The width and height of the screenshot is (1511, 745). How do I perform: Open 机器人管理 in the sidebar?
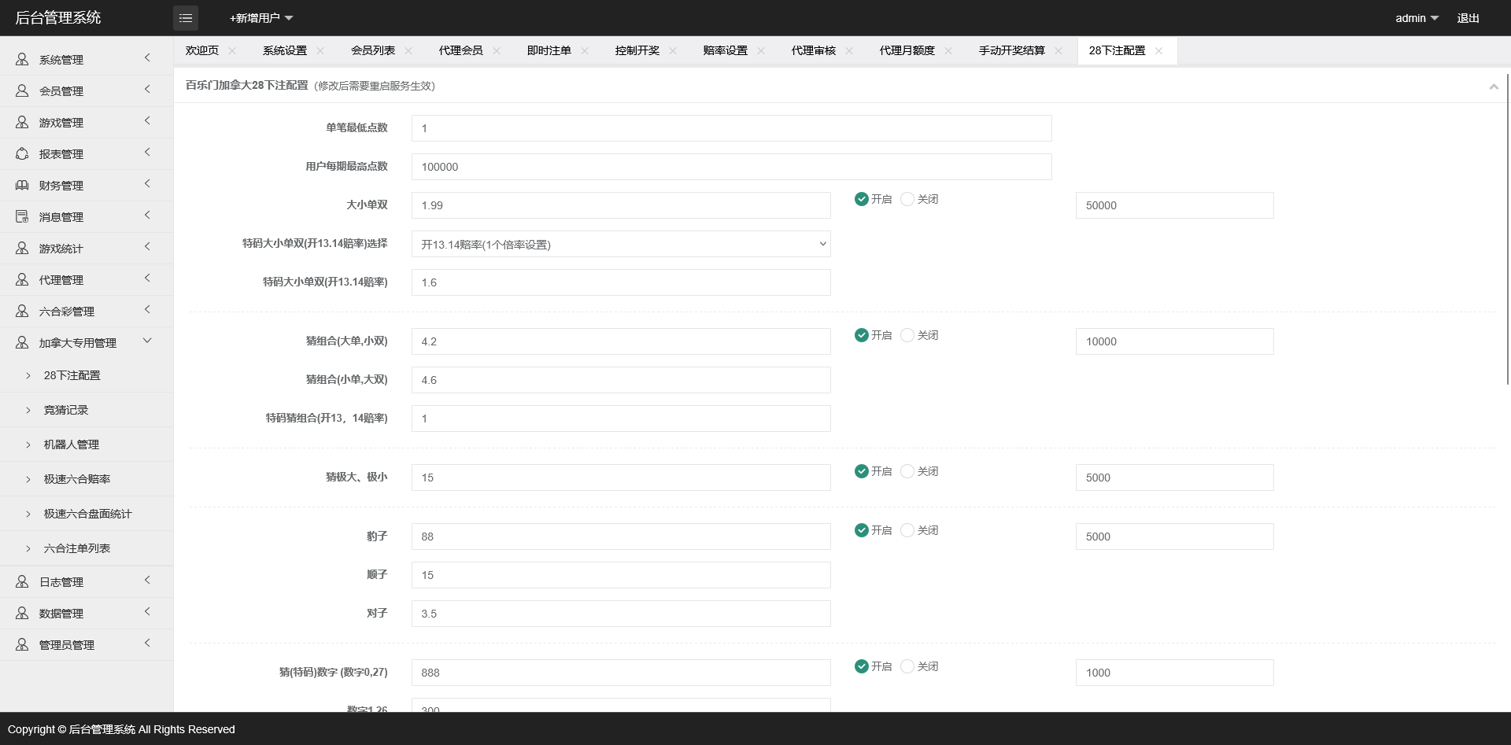72,445
